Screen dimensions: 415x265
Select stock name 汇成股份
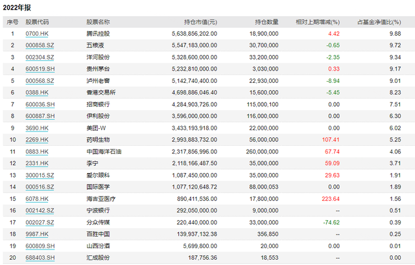(98, 258)
